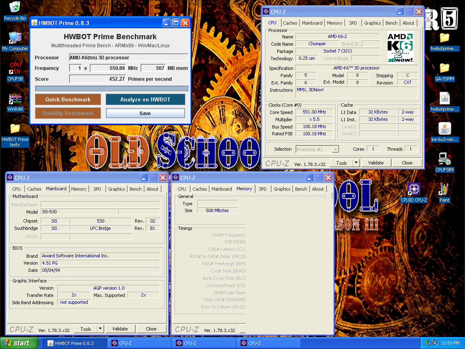The height and width of the screenshot is (349, 465).
Task: Click the Frequency MHz field showing 550.88
Action: [108, 68]
